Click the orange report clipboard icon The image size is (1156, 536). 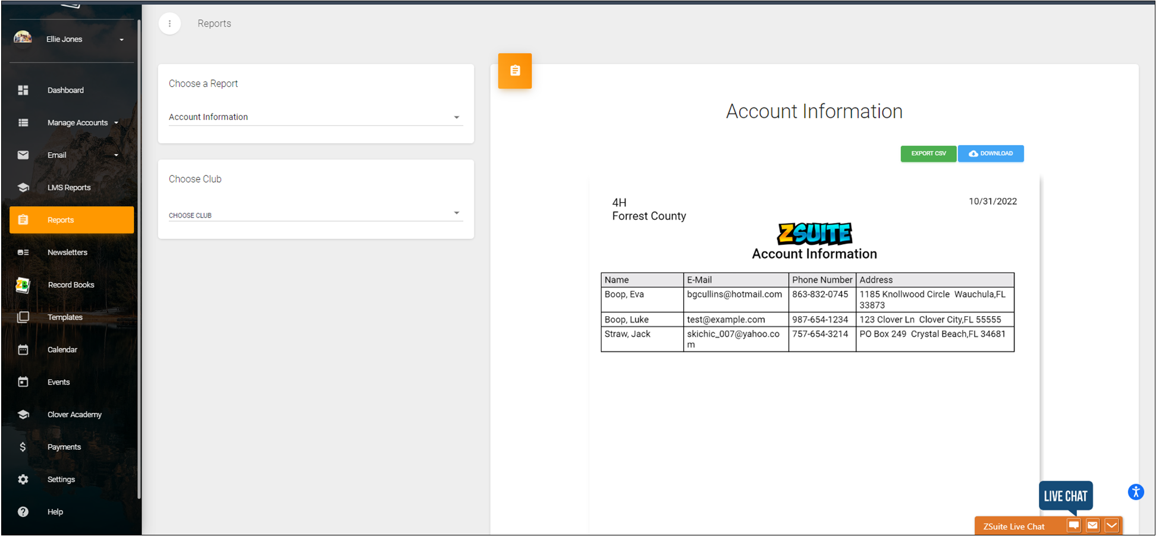point(515,71)
